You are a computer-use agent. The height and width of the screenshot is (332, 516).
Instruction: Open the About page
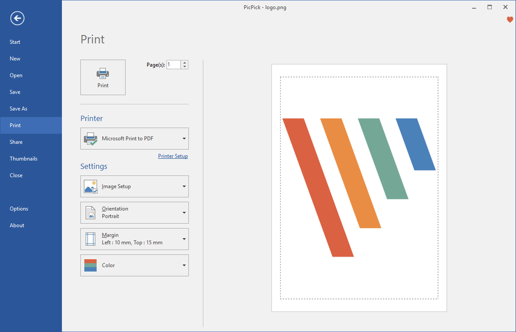17,225
